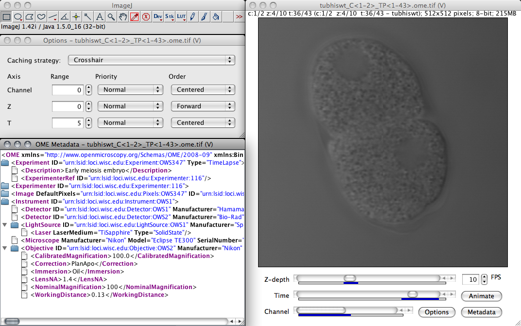Viewport: 521px width, 326px height.
Task: Click the T Range stepper
Action: (x=88, y=123)
